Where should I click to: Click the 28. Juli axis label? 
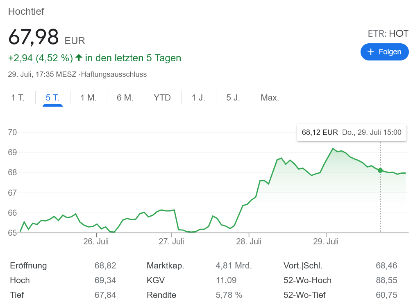click(x=249, y=241)
